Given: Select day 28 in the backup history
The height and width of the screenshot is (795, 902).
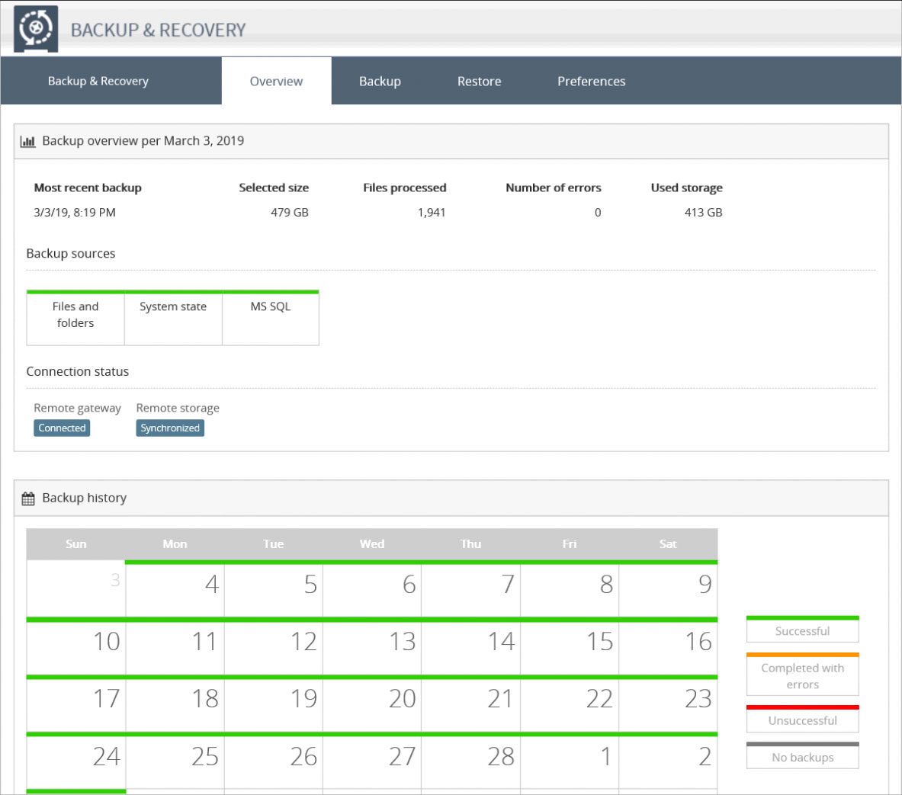Looking at the screenshot, I should pos(471,761).
